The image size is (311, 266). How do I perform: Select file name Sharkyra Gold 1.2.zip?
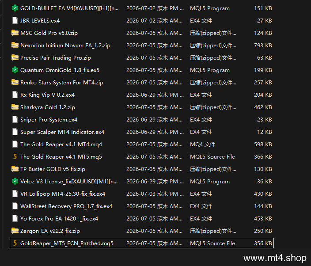(x=48, y=107)
